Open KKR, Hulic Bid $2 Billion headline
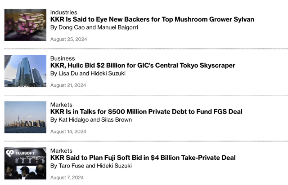This screenshot has height=185, width=288. pyautogui.click(x=143, y=66)
